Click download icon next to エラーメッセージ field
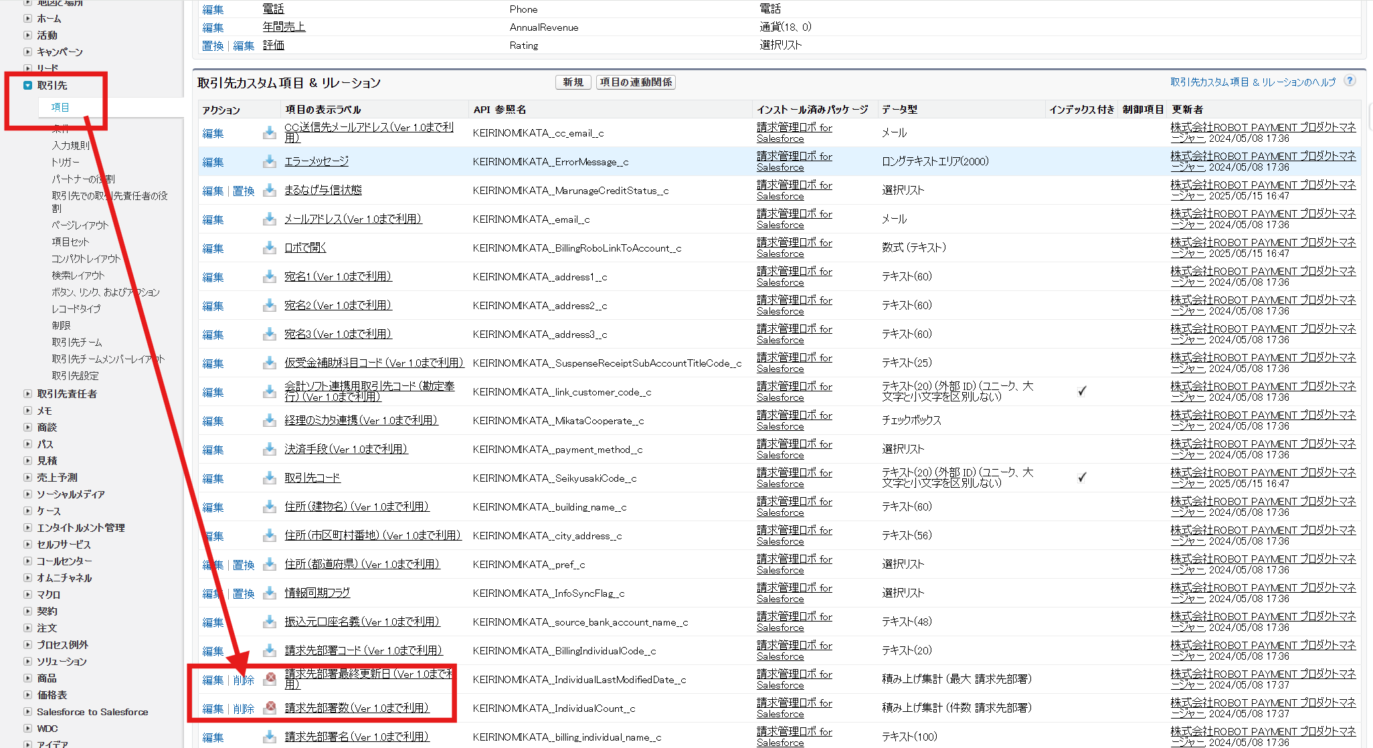Viewport: 1373px width, 748px height. [x=270, y=161]
